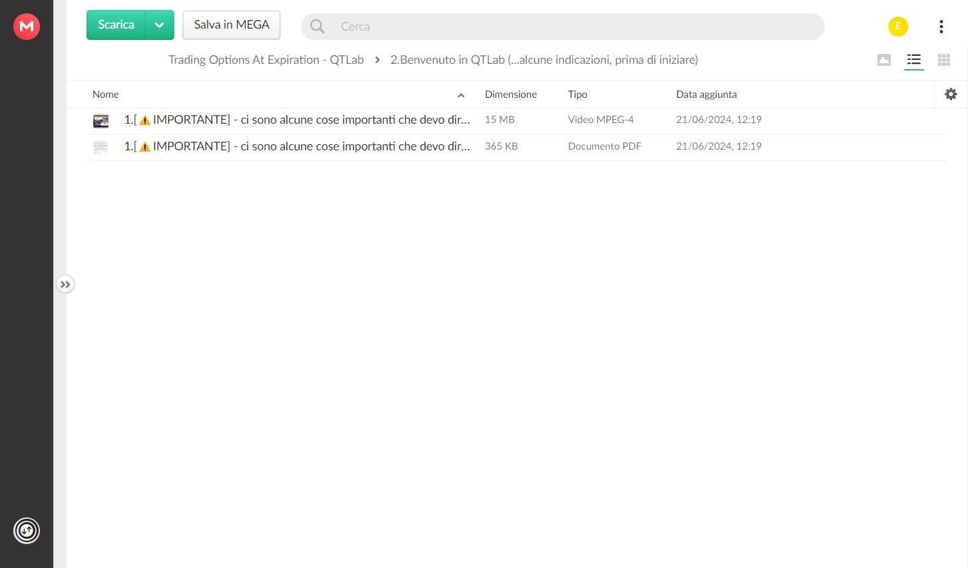Click the yellow E account avatar
The image size is (968, 568).
coord(898,27)
